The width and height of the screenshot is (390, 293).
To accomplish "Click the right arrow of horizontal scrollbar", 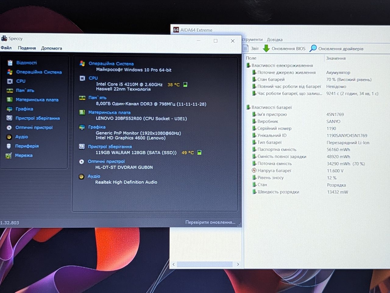I will tap(238, 264).
